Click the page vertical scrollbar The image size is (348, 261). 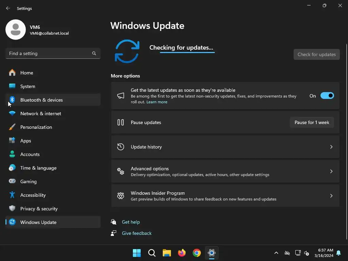click(347, 142)
